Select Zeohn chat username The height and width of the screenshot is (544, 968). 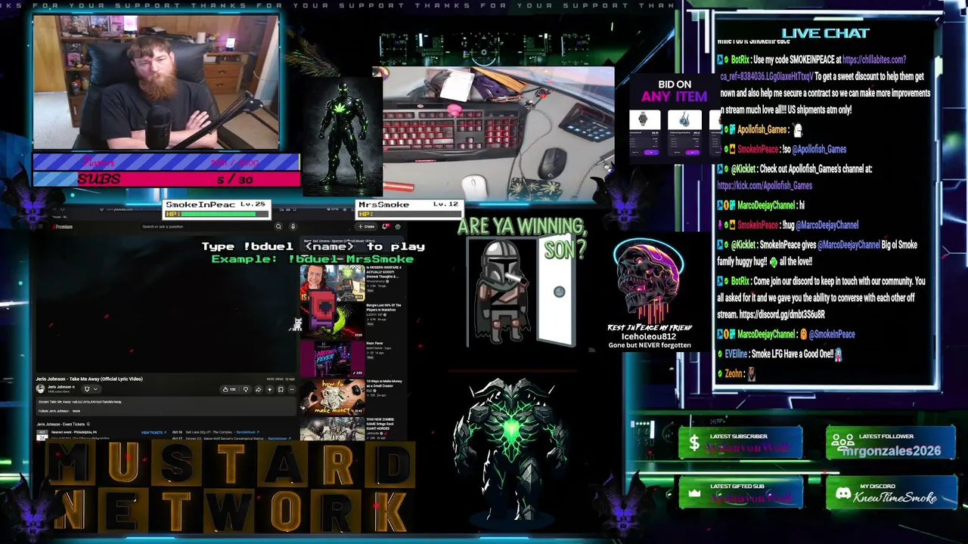734,373
